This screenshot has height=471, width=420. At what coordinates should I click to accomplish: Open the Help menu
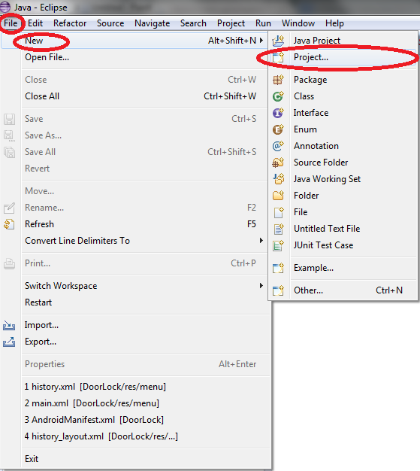(334, 23)
